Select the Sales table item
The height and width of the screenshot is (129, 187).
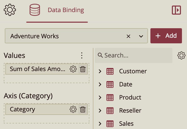(126, 124)
